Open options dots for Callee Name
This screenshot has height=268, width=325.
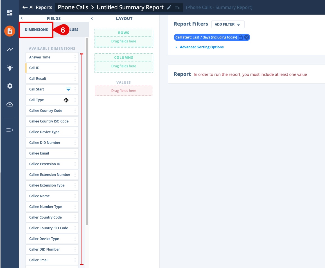tap(75, 196)
